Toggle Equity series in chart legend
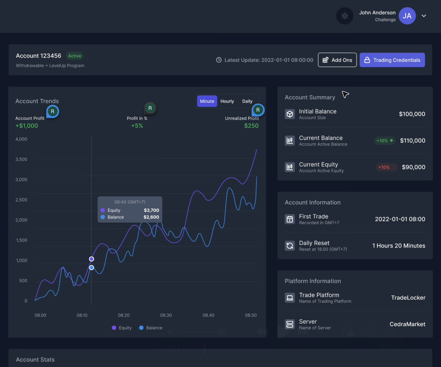Screen dimensions: 441x367 (x=122, y=328)
